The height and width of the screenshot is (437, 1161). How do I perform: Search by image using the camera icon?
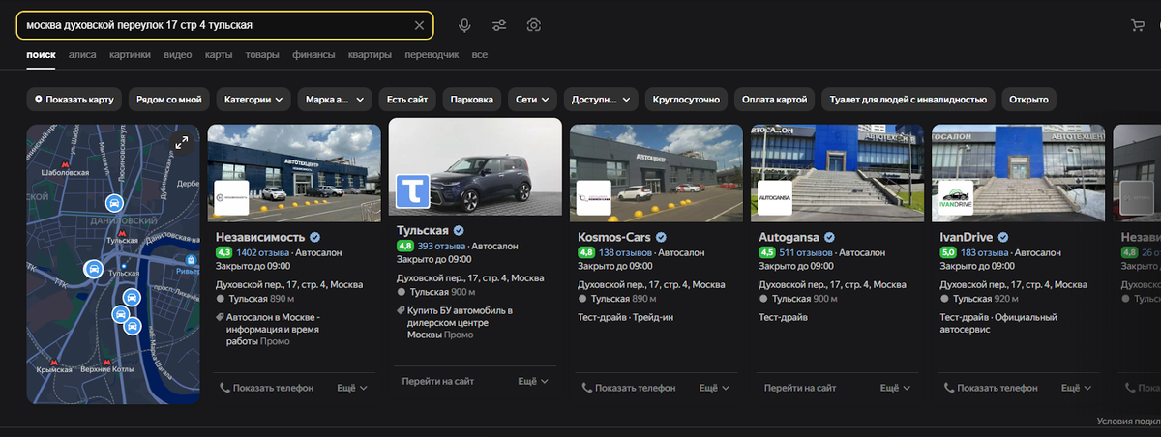533,25
